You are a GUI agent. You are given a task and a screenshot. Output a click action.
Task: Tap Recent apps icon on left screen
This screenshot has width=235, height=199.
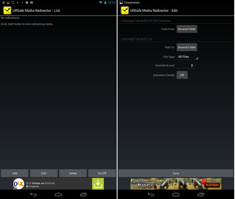[83, 194]
